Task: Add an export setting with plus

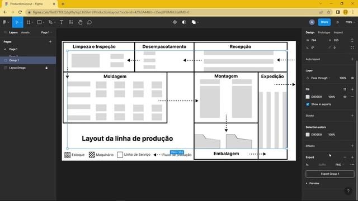Action: click(x=352, y=157)
